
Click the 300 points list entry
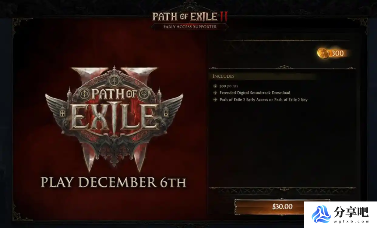[x=229, y=86]
